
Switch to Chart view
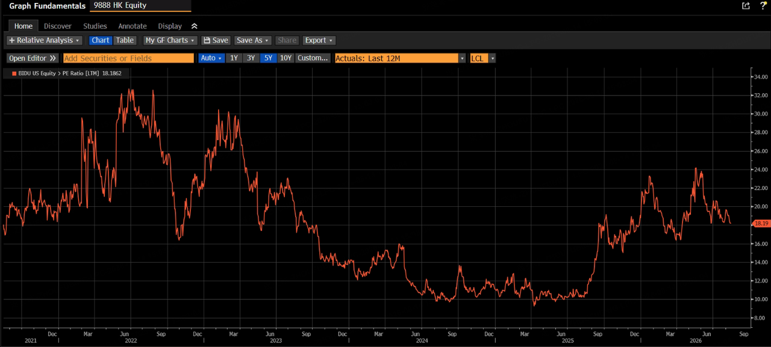click(x=101, y=40)
